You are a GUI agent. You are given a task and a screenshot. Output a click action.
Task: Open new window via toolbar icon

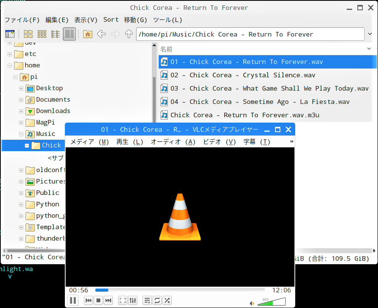10,34
